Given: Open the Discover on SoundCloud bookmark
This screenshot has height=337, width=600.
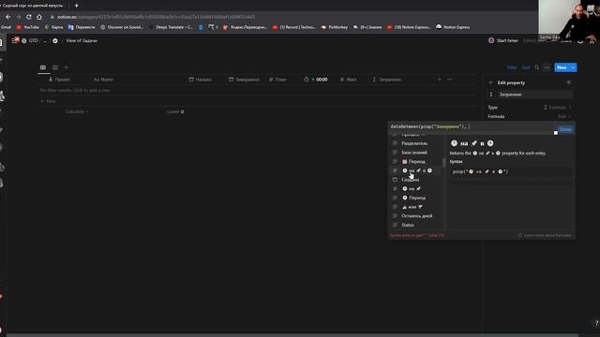Looking at the screenshot, I should pyautogui.click(x=122, y=27).
